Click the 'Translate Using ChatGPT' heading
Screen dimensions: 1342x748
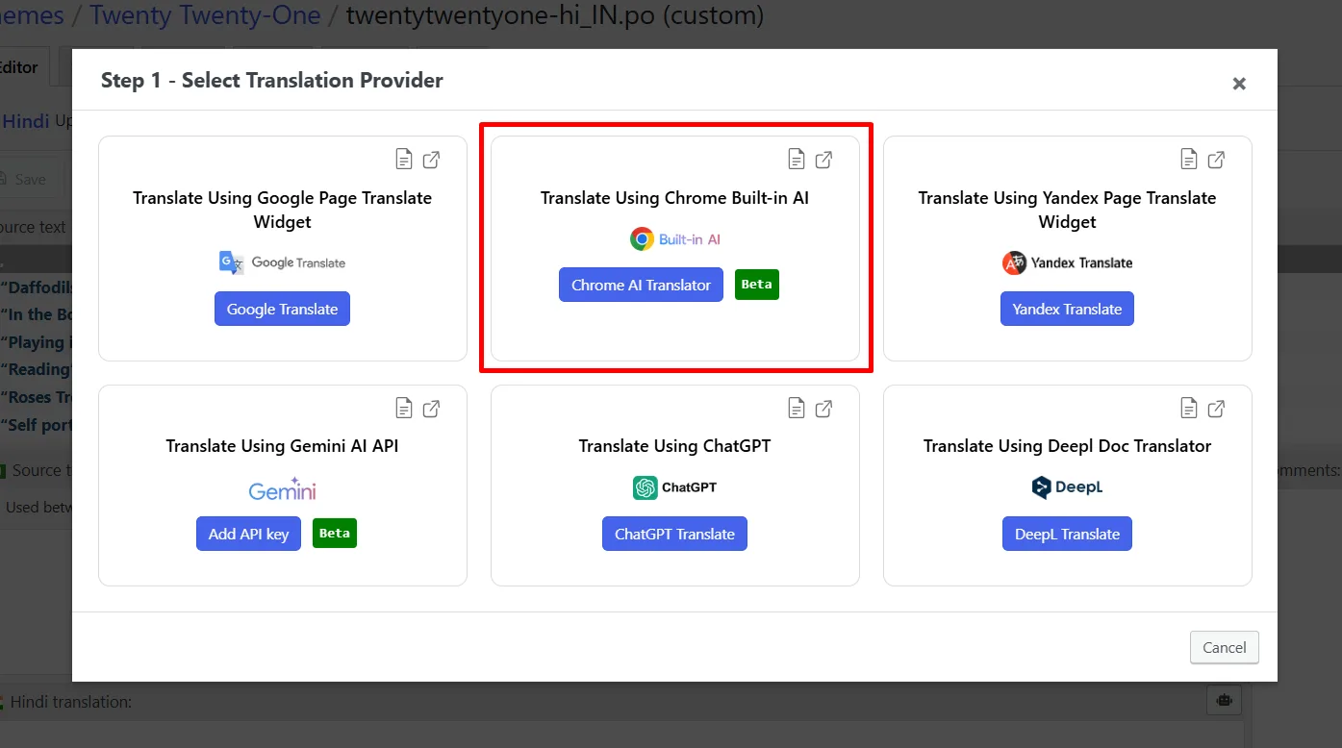point(674,446)
